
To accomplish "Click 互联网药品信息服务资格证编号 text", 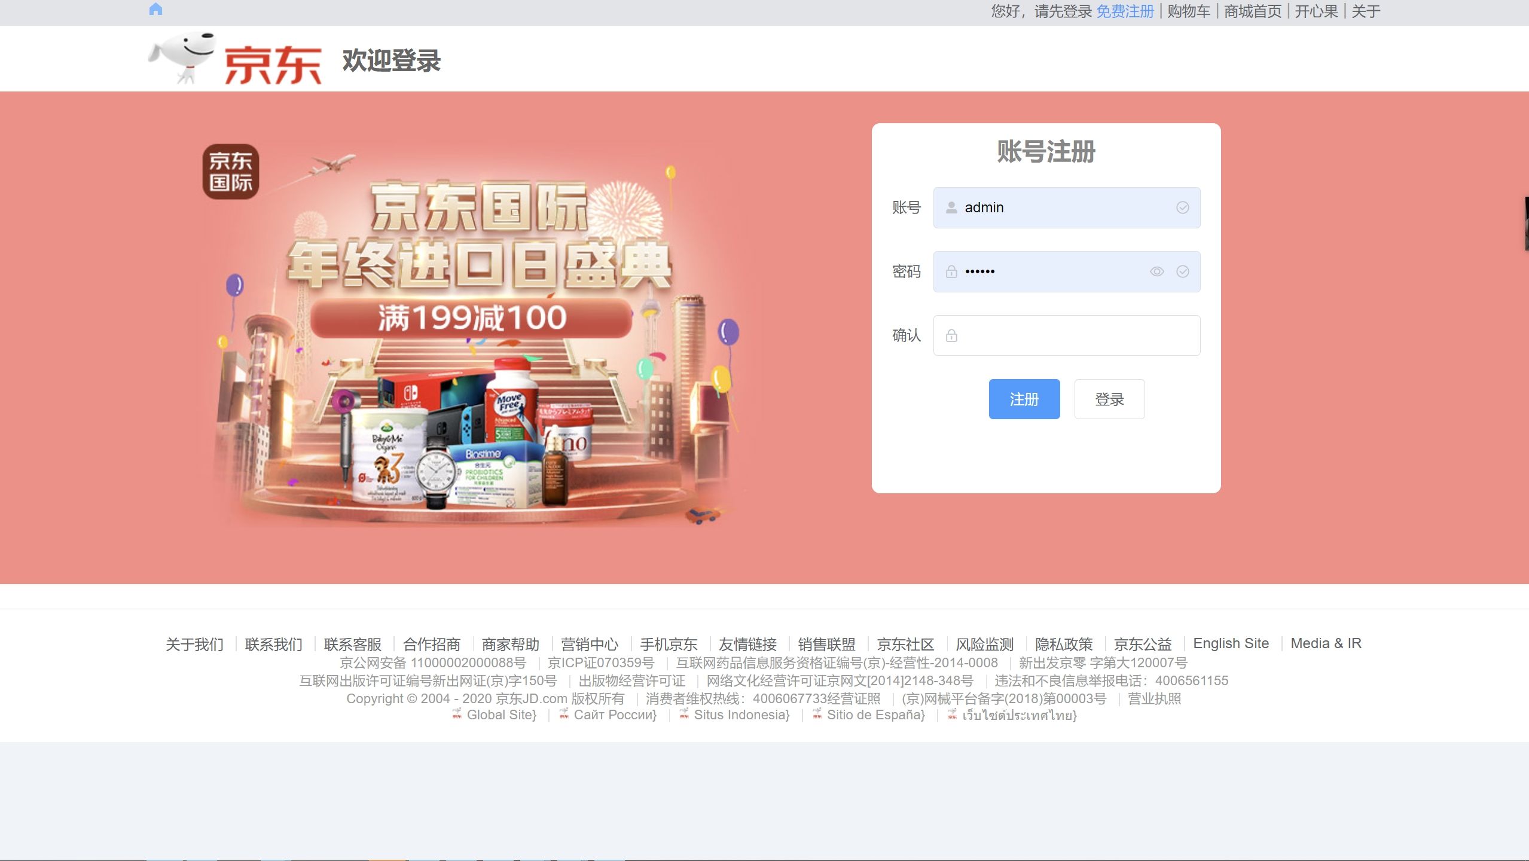I will (837, 662).
